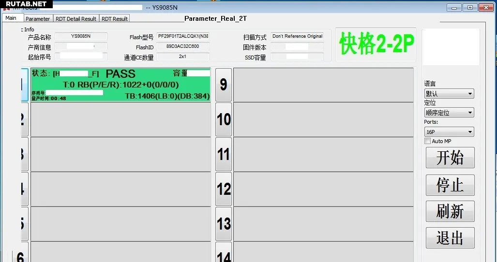Select port number 9 button

click(223, 85)
